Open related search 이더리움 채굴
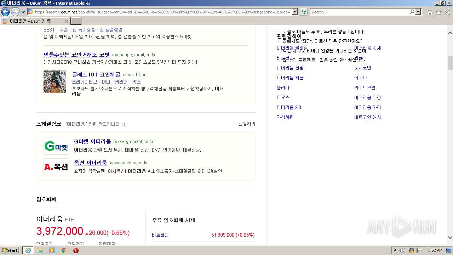The height and width of the screenshot is (255, 453). [x=290, y=78]
